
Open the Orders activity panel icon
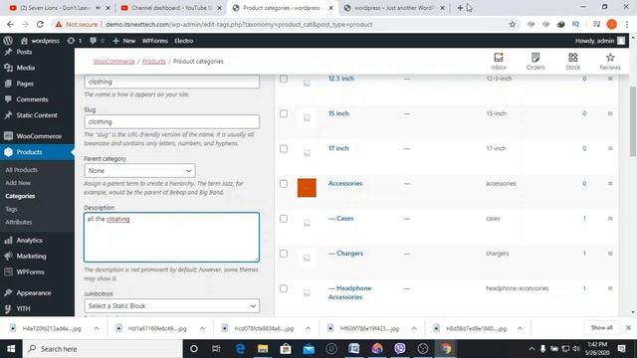tap(535, 62)
